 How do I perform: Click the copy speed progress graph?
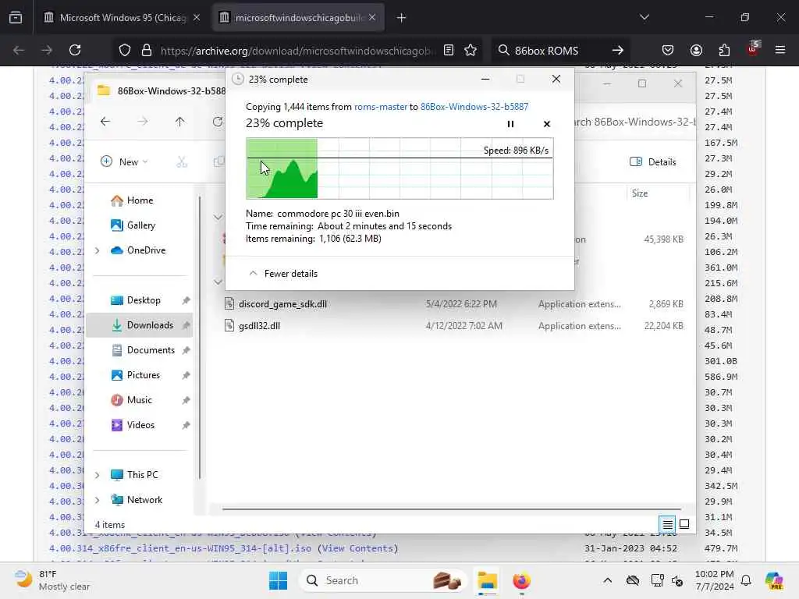pos(399,168)
